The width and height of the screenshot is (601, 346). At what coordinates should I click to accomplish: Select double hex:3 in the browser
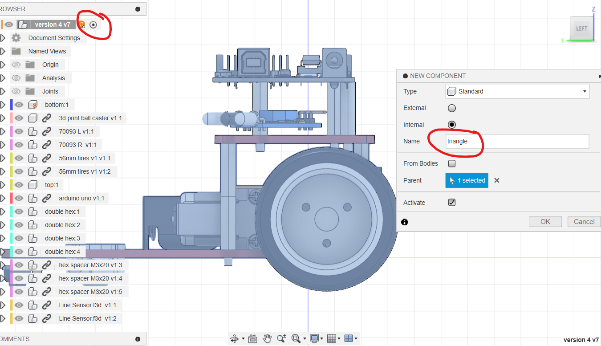coord(62,238)
